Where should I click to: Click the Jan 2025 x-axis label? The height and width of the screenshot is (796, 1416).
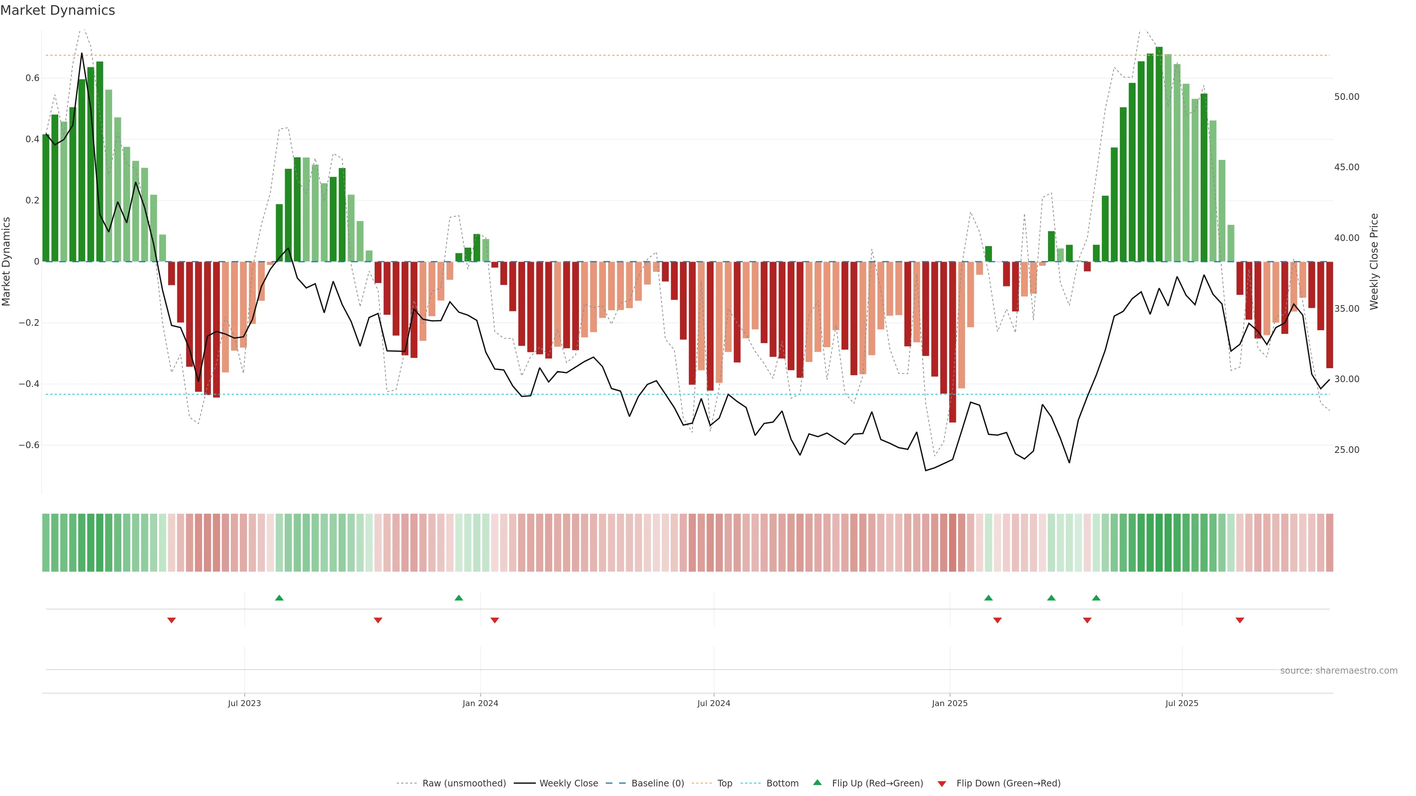949,703
